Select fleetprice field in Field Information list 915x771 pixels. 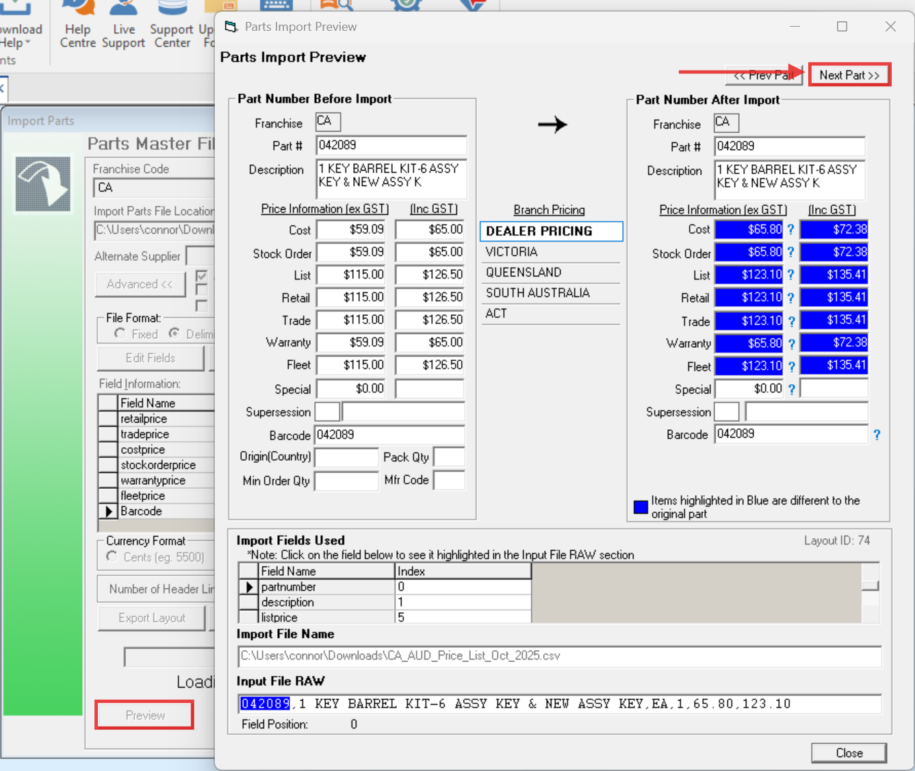[157, 496]
